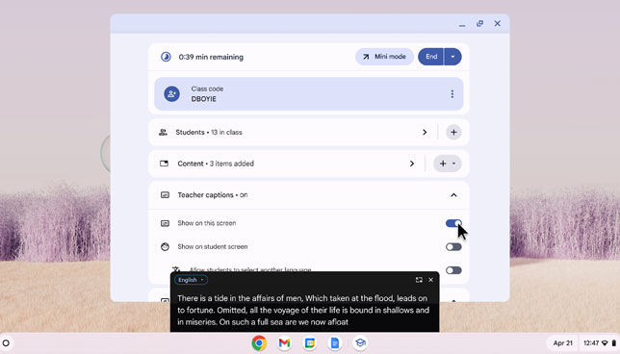620x354 pixels.
Task: Click the live caption transcript text
Action: tap(303, 310)
